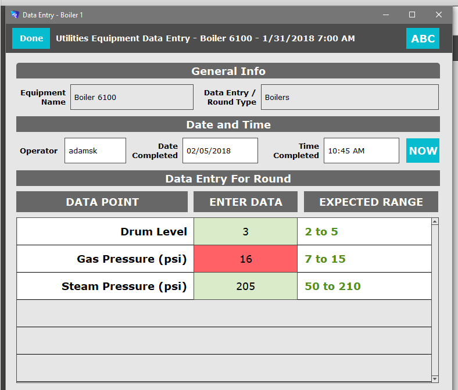
Task: Click the app icon in title bar
Action: click(15, 15)
